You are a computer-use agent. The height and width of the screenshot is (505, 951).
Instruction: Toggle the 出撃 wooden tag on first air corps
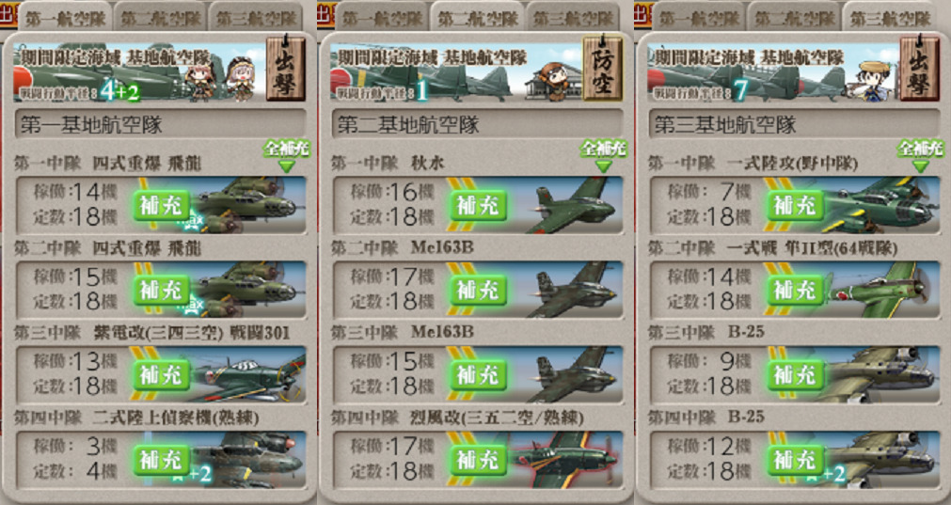(x=286, y=69)
